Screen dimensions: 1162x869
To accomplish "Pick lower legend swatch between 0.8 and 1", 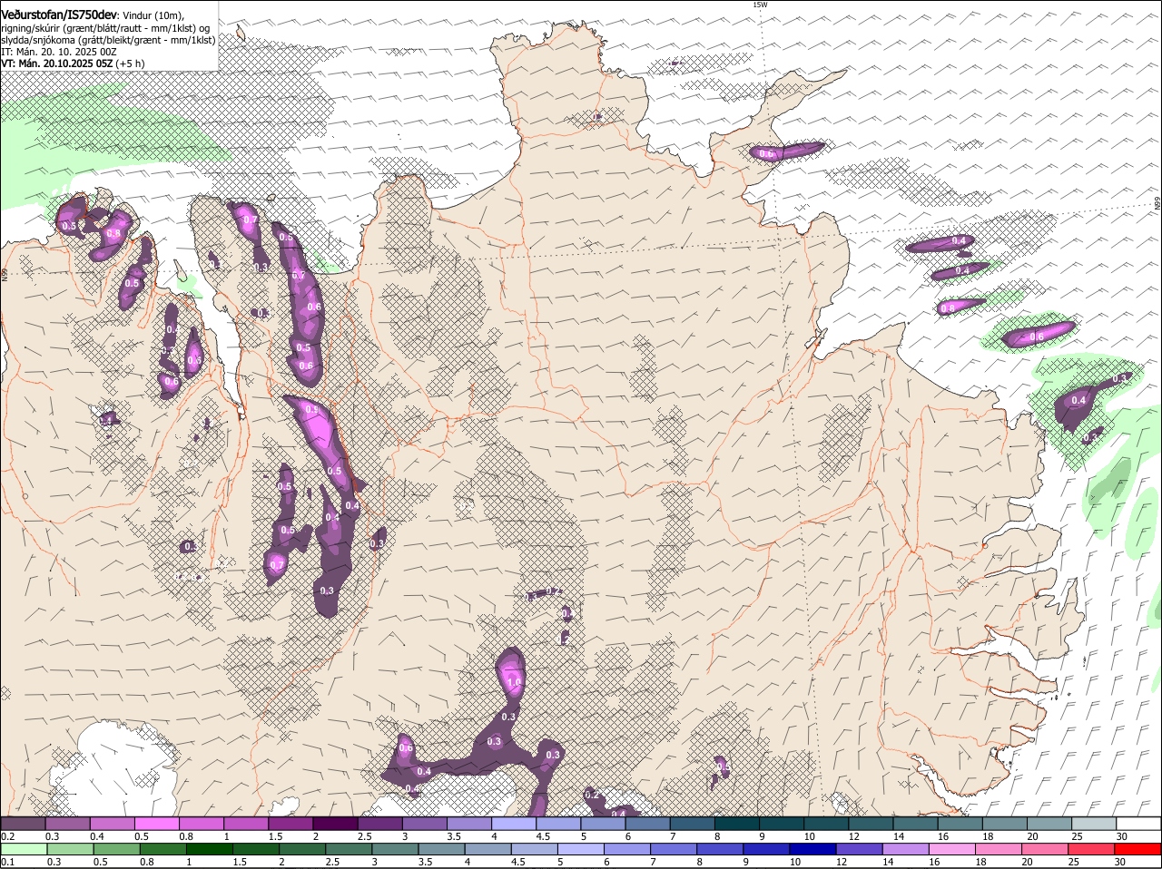I will 163,849.
